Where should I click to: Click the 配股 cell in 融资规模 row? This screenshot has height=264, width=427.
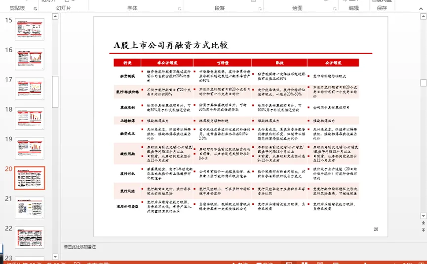(279, 76)
